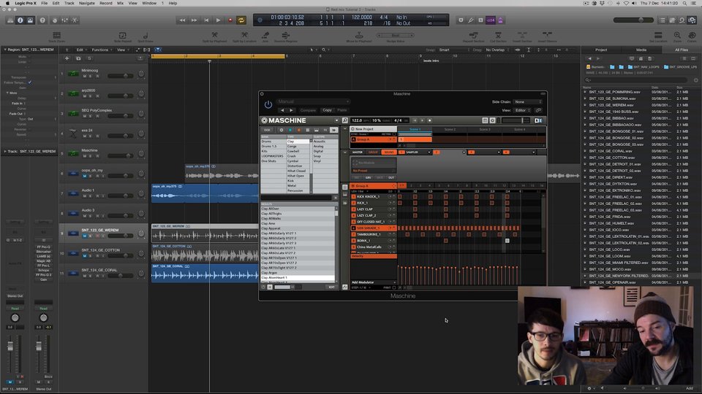The width and height of the screenshot is (702, 394).
Task: Mute the SNT_124_GE_COTTON track
Action: 85,256
